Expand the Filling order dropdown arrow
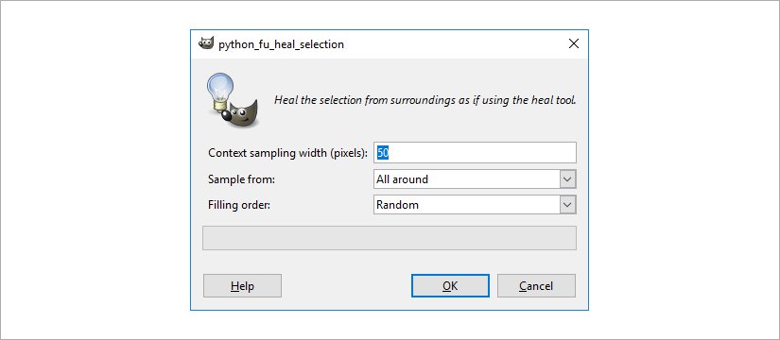Viewport: 780px width, 340px height. click(x=567, y=205)
